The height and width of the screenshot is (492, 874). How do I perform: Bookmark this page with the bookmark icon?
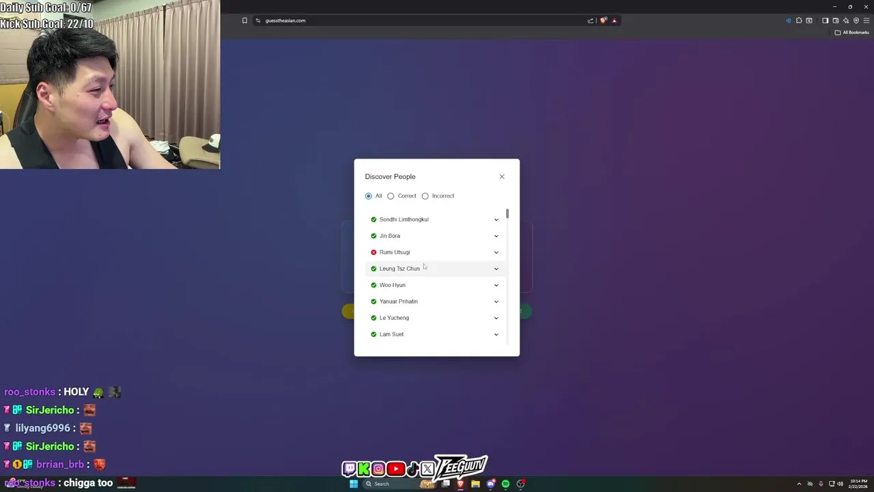point(244,20)
